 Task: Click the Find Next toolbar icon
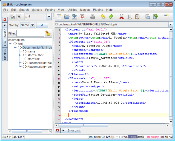156,17
